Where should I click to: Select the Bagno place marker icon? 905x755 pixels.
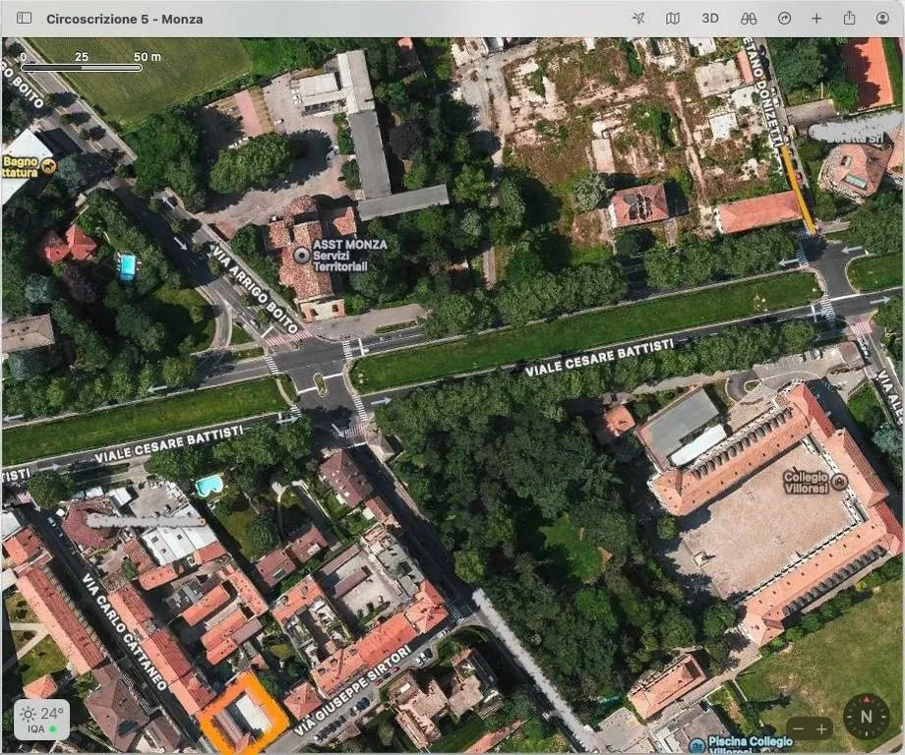[x=48, y=167]
